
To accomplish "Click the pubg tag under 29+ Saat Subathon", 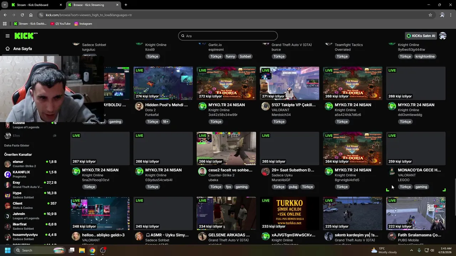I will (x=293, y=187).
